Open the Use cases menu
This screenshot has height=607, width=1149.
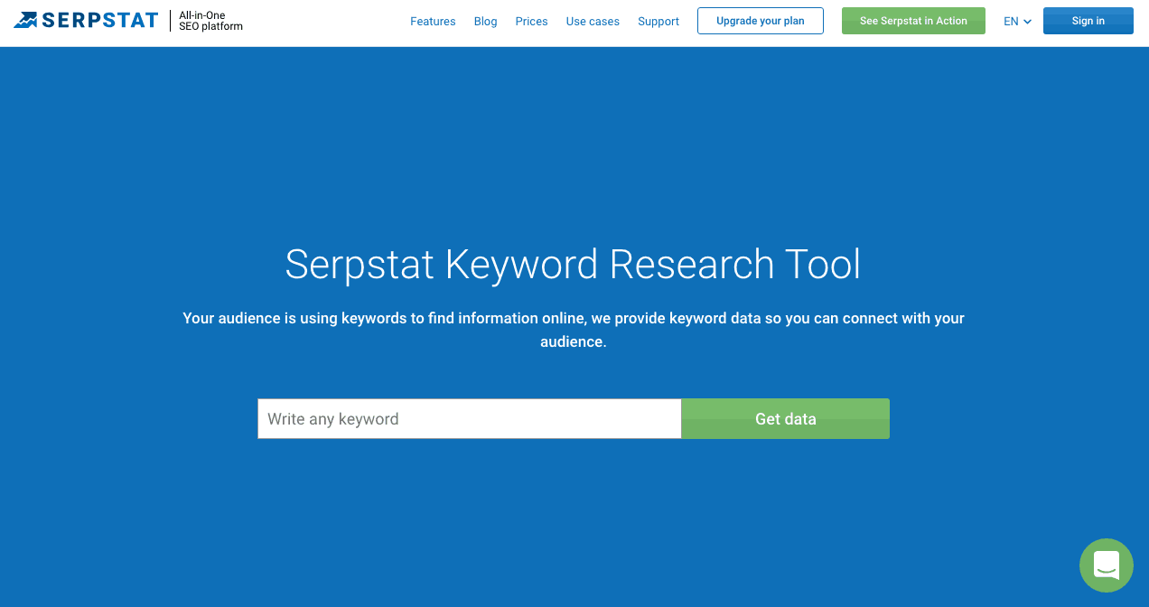[593, 21]
